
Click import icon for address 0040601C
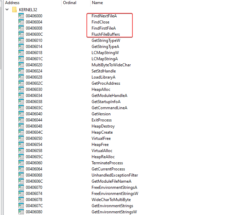click(x=21, y=59)
